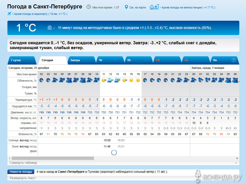Select today's 09 hour cloudiness icon

(x=90, y=80)
